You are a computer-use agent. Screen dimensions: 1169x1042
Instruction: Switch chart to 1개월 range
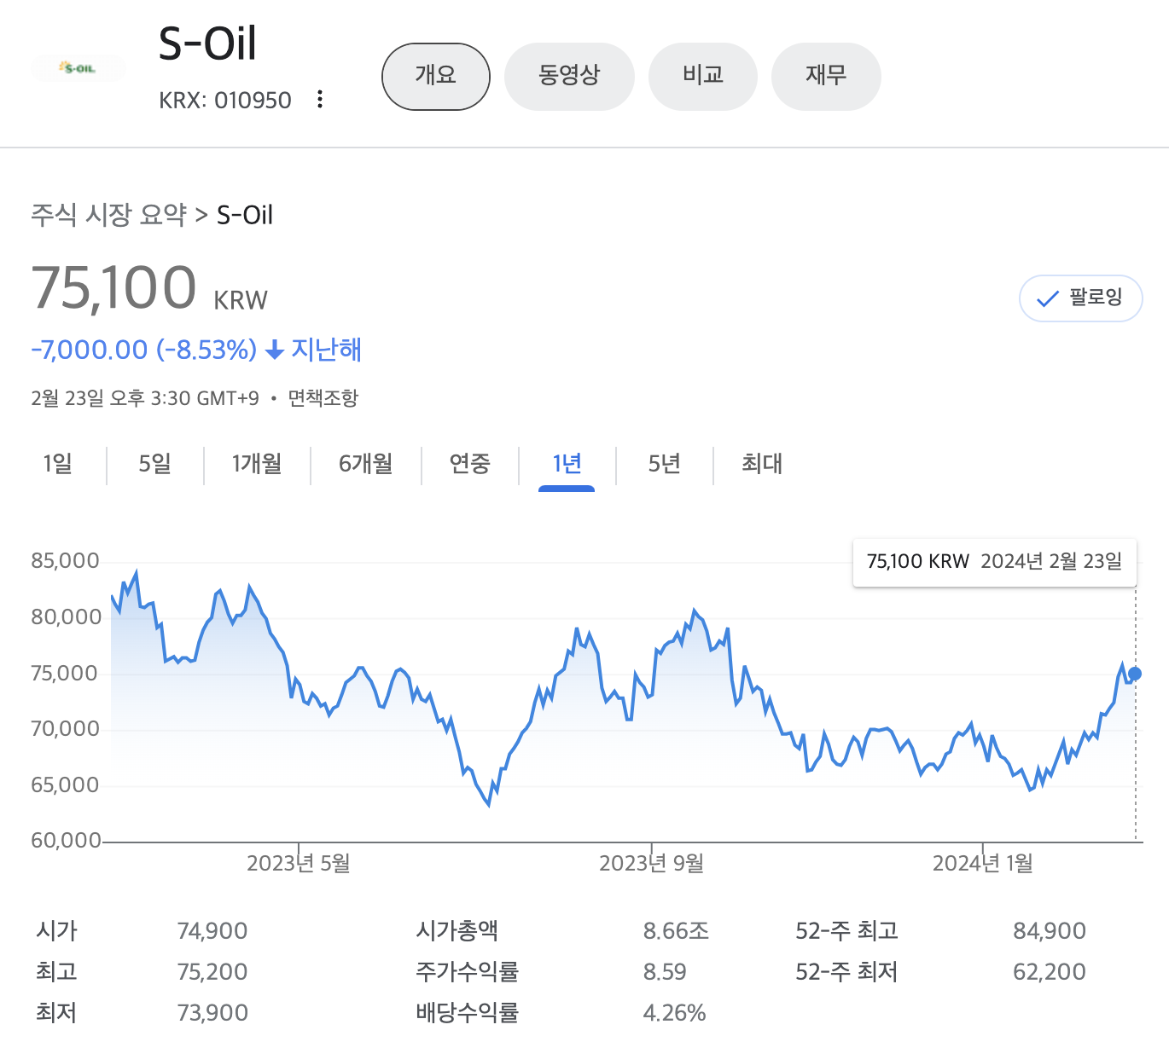pos(257,464)
